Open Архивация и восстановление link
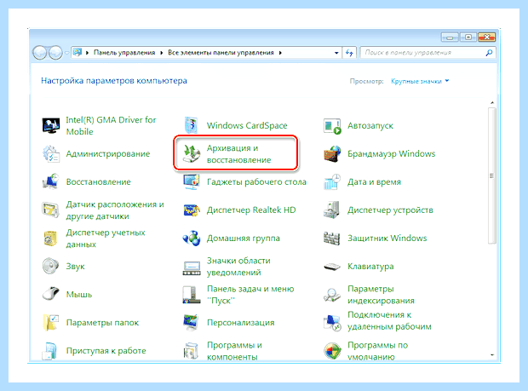Image resolution: width=528 pixels, height=391 pixels. coord(238,154)
